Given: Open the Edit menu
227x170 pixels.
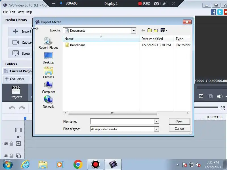Looking at the screenshot, I should [x=12, y=12].
